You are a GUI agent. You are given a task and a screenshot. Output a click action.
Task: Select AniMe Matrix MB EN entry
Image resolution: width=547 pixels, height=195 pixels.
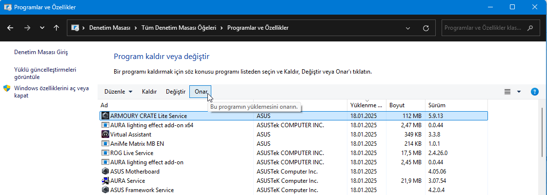(x=294, y=143)
